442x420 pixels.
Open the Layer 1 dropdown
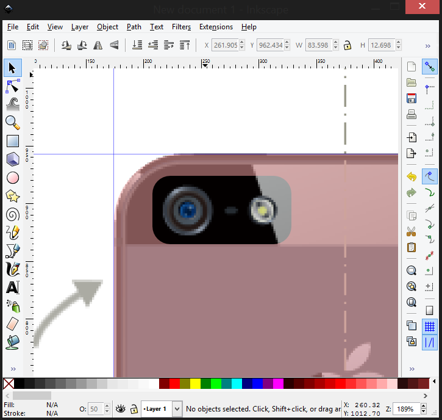tap(177, 409)
